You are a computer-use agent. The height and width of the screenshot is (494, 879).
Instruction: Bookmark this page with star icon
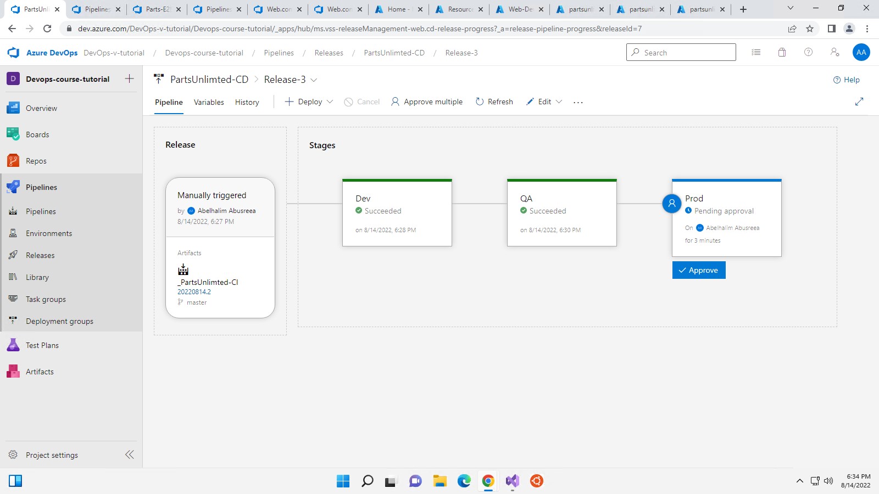pyautogui.click(x=809, y=29)
